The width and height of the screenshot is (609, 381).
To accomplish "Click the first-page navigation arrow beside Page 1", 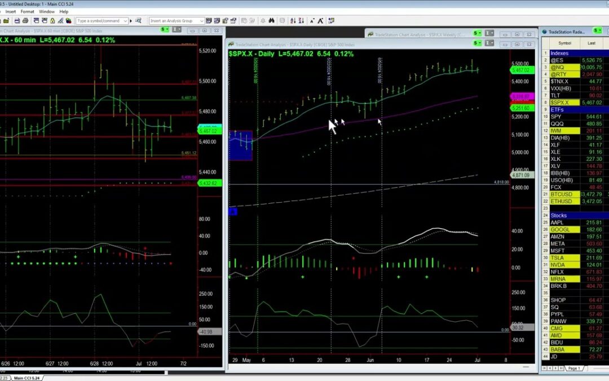I will pos(545,368).
